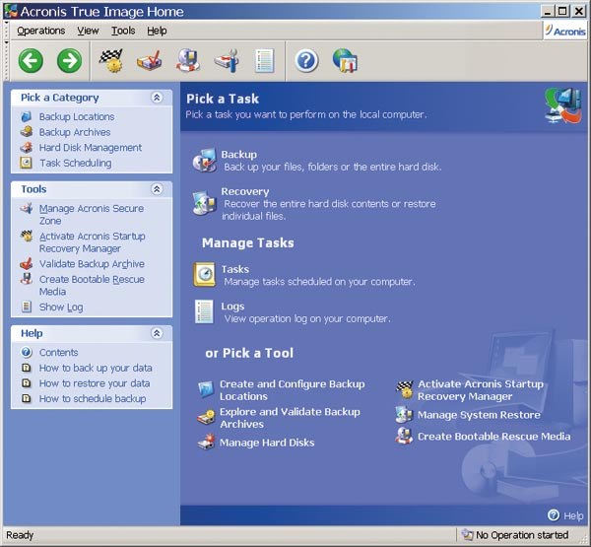Collapse the Help sidebar panel
The height and width of the screenshot is (547, 591).
pyautogui.click(x=157, y=333)
